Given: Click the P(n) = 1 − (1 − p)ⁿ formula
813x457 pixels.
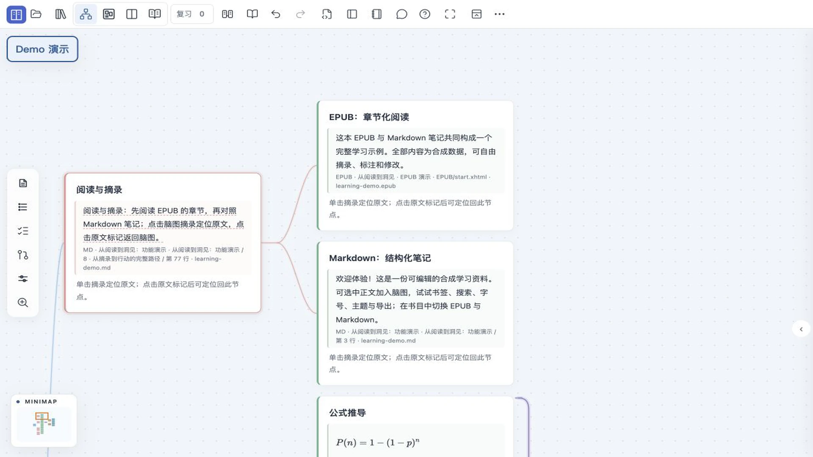Looking at the screenshot, I should tap(378, 443).
